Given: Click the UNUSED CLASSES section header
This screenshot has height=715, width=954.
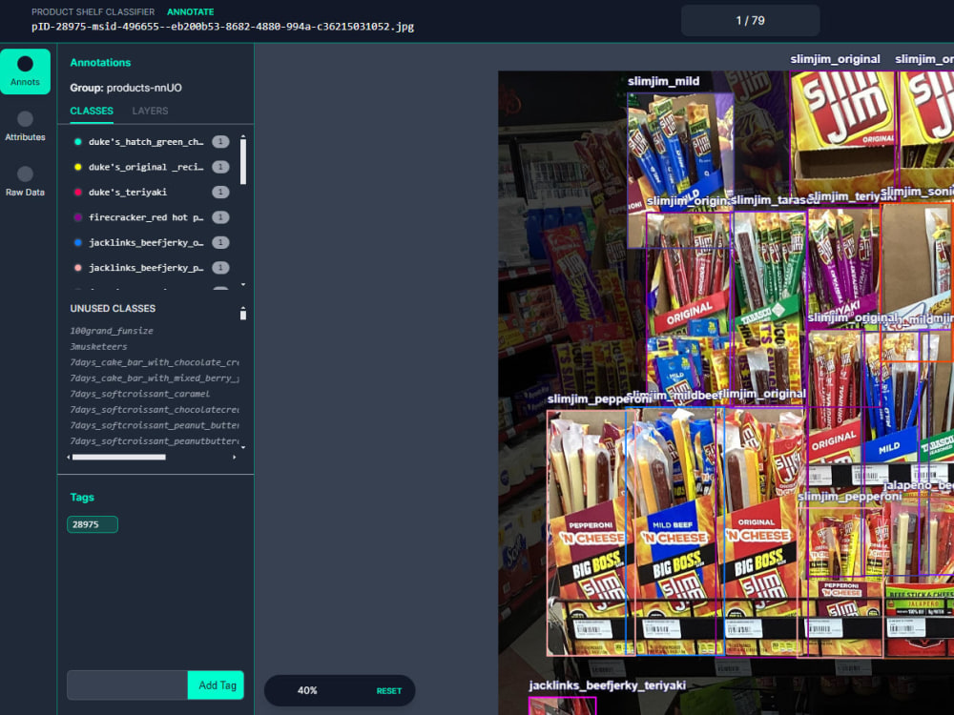Looking at the screenshot, I should tap(113, 308).
